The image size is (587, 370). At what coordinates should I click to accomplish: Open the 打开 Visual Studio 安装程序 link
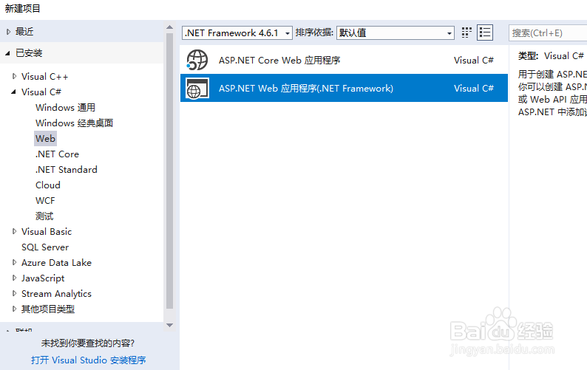coord(89,360)
